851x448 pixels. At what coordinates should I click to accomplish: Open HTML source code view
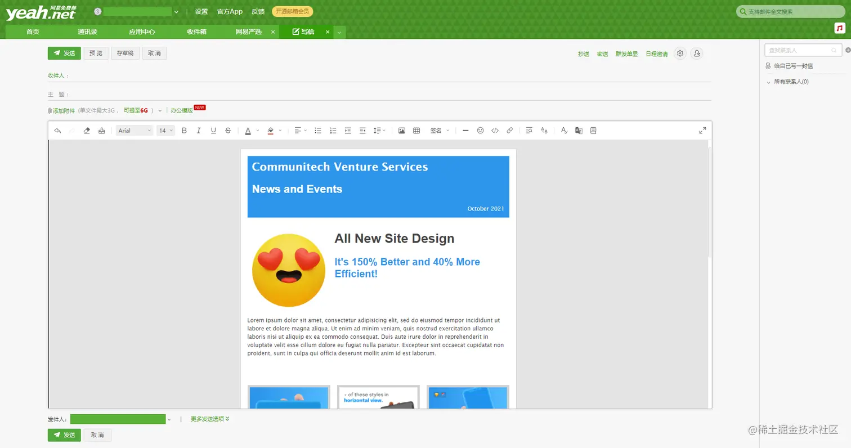[x=495, y=131]
